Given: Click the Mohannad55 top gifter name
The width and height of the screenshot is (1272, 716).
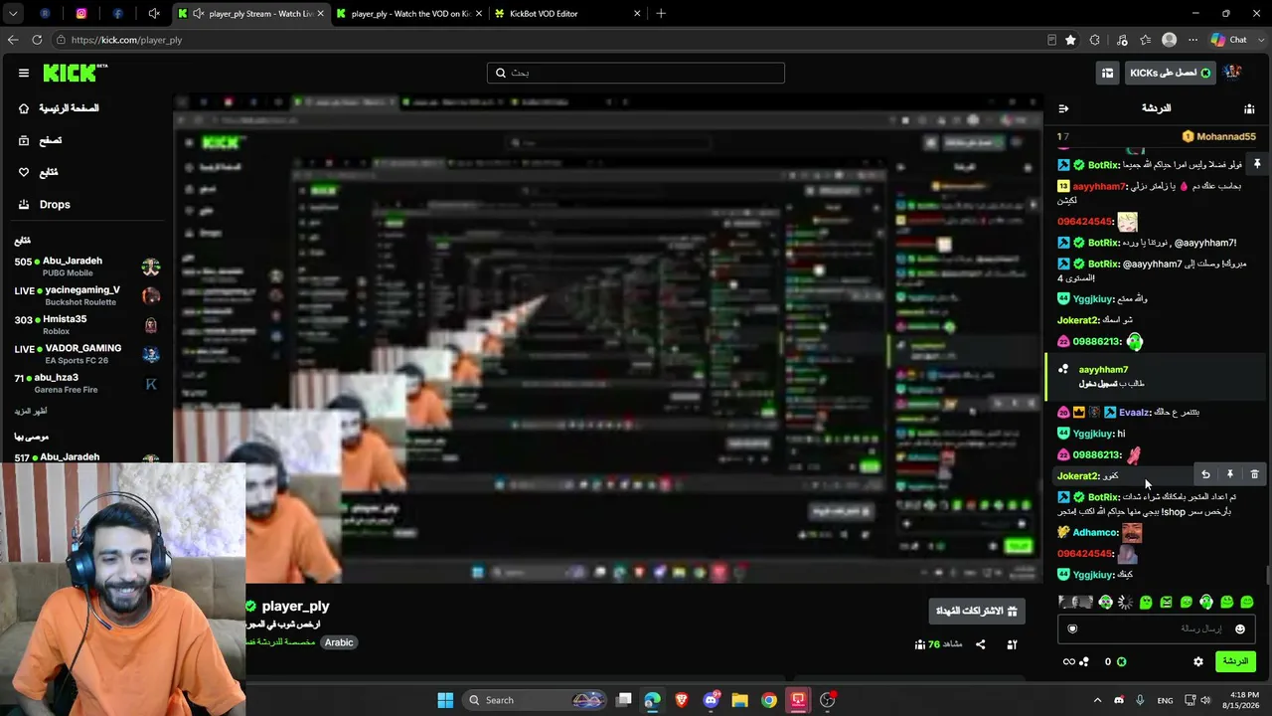Looking at the screenshot, I should tap(1225, 136).
